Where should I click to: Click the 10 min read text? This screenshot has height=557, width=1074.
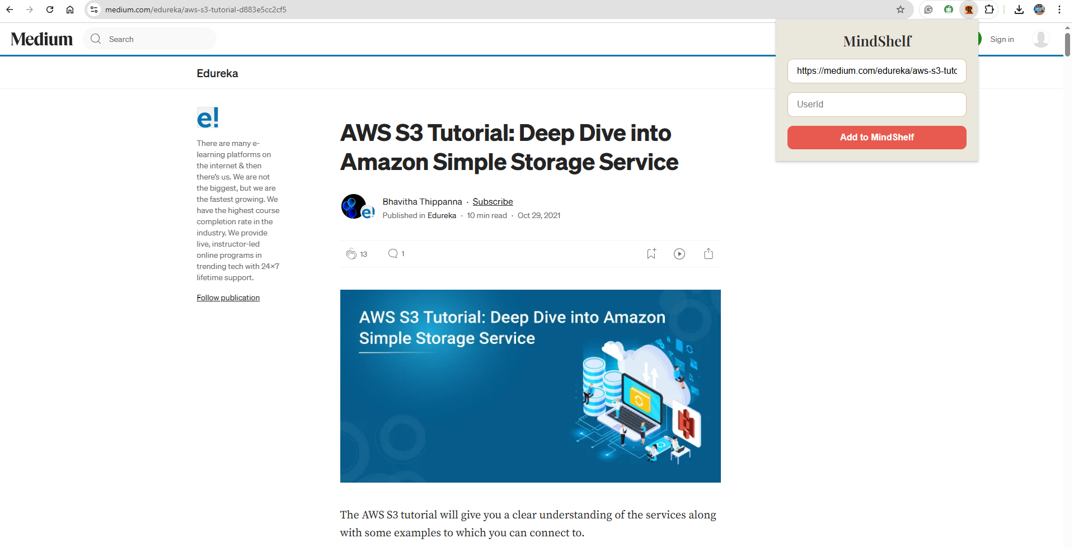pos(487,215)
